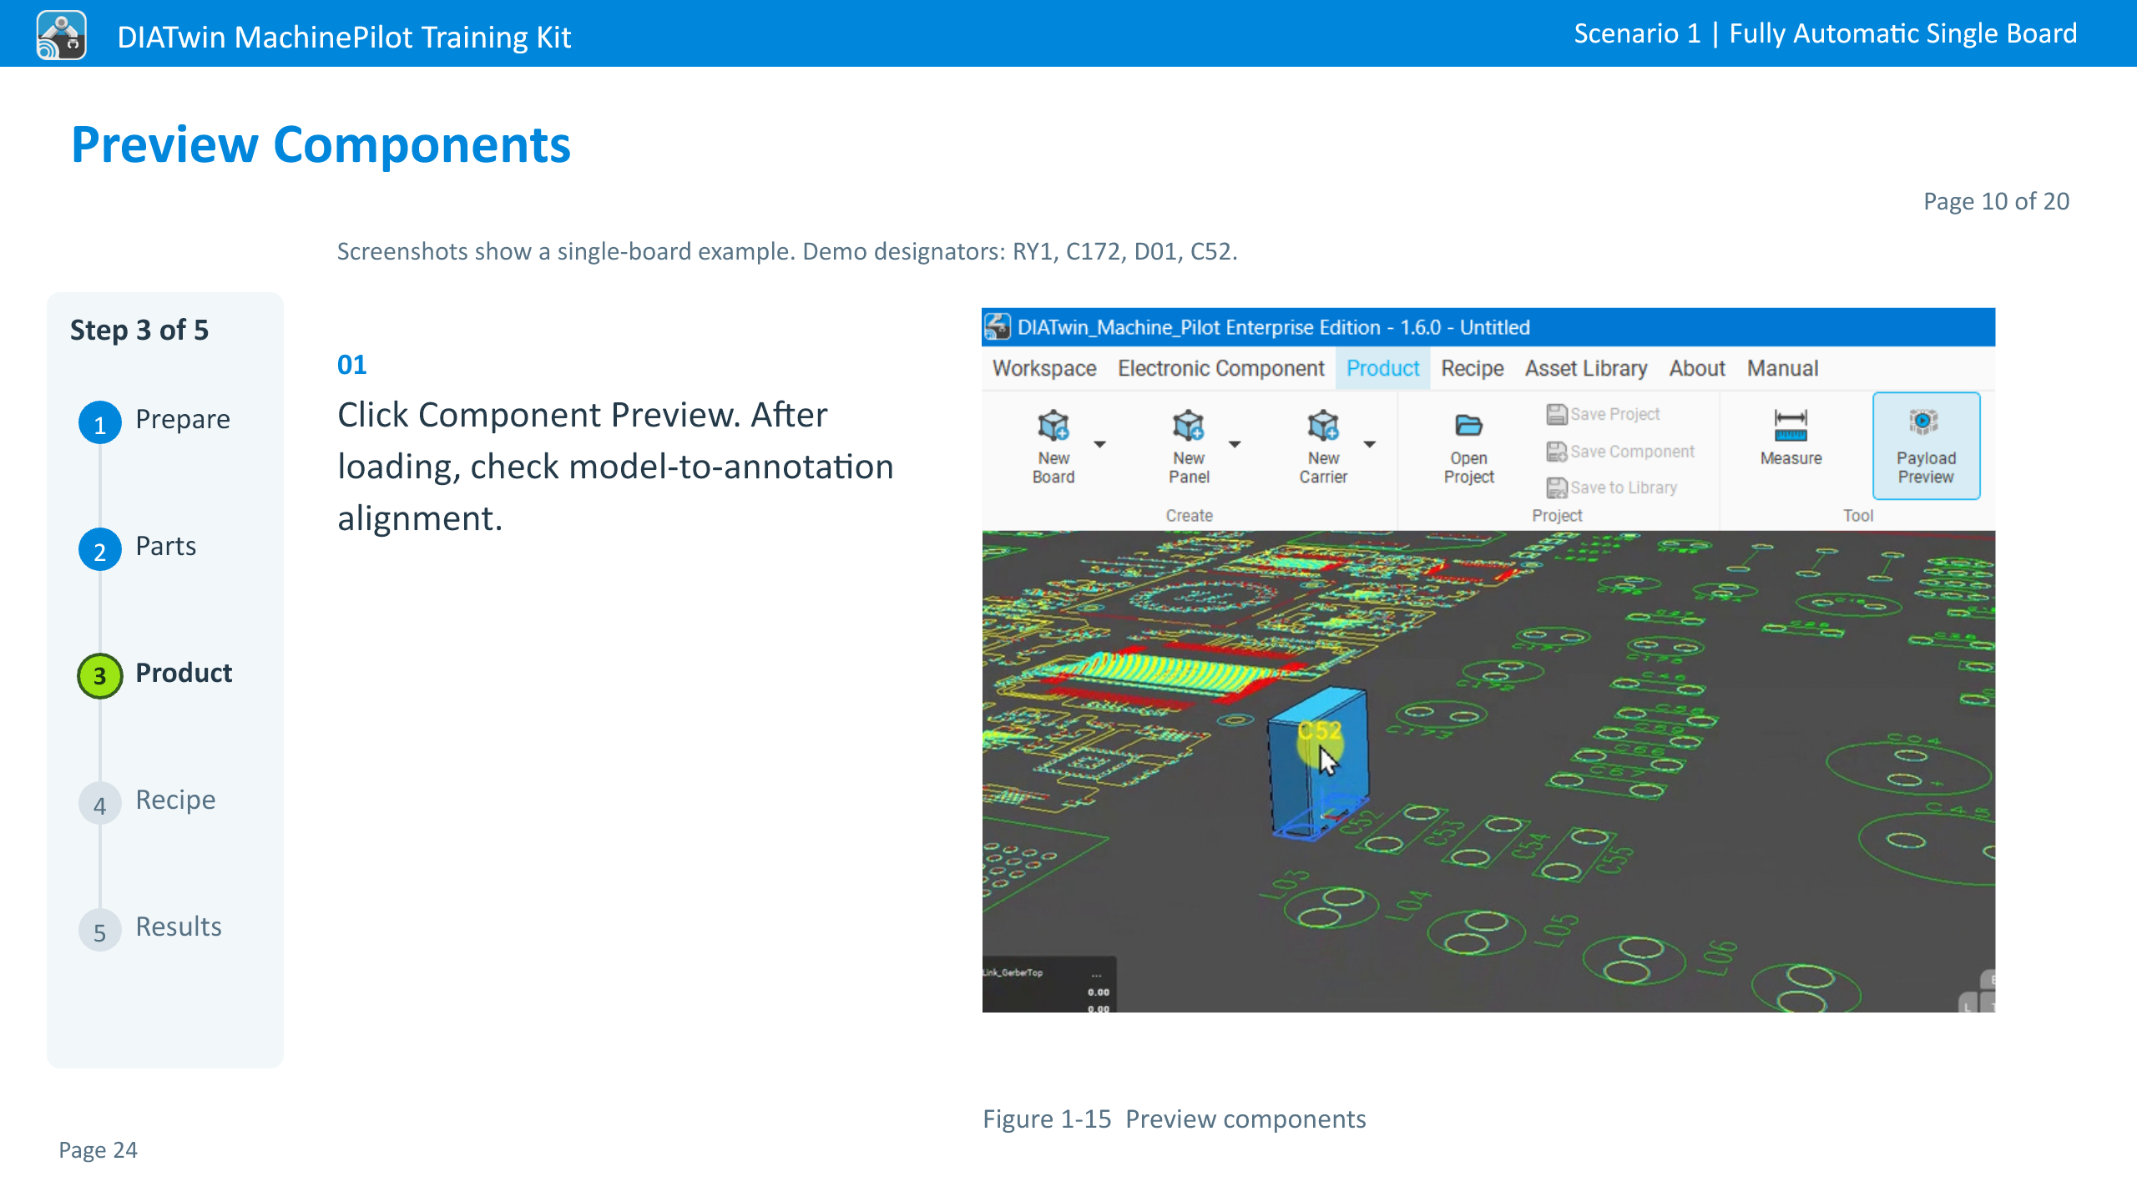Click the L03 annotation on the board

coord(1284,885)
